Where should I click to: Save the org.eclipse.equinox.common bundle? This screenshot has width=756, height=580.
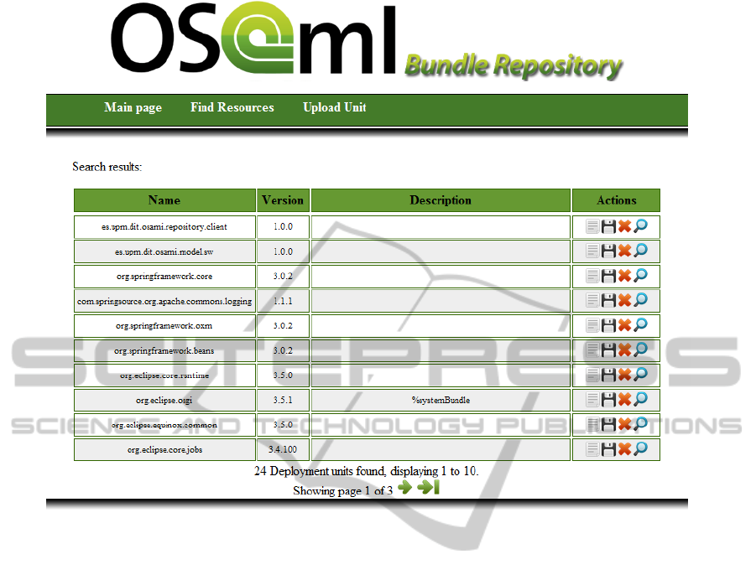click(608, 424)
